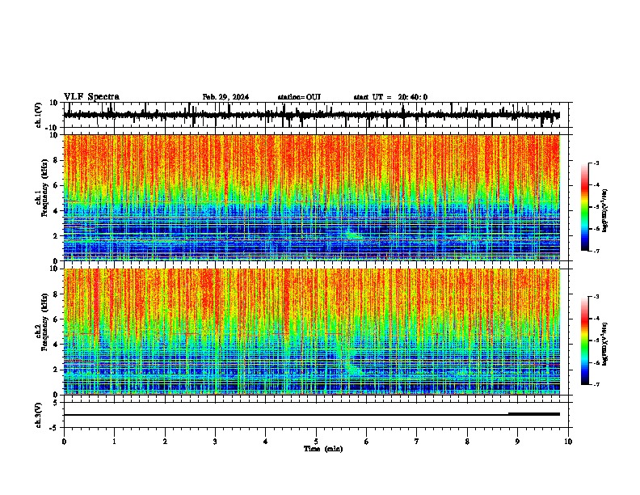Click the "4" label on the time axis

[266, 442]
